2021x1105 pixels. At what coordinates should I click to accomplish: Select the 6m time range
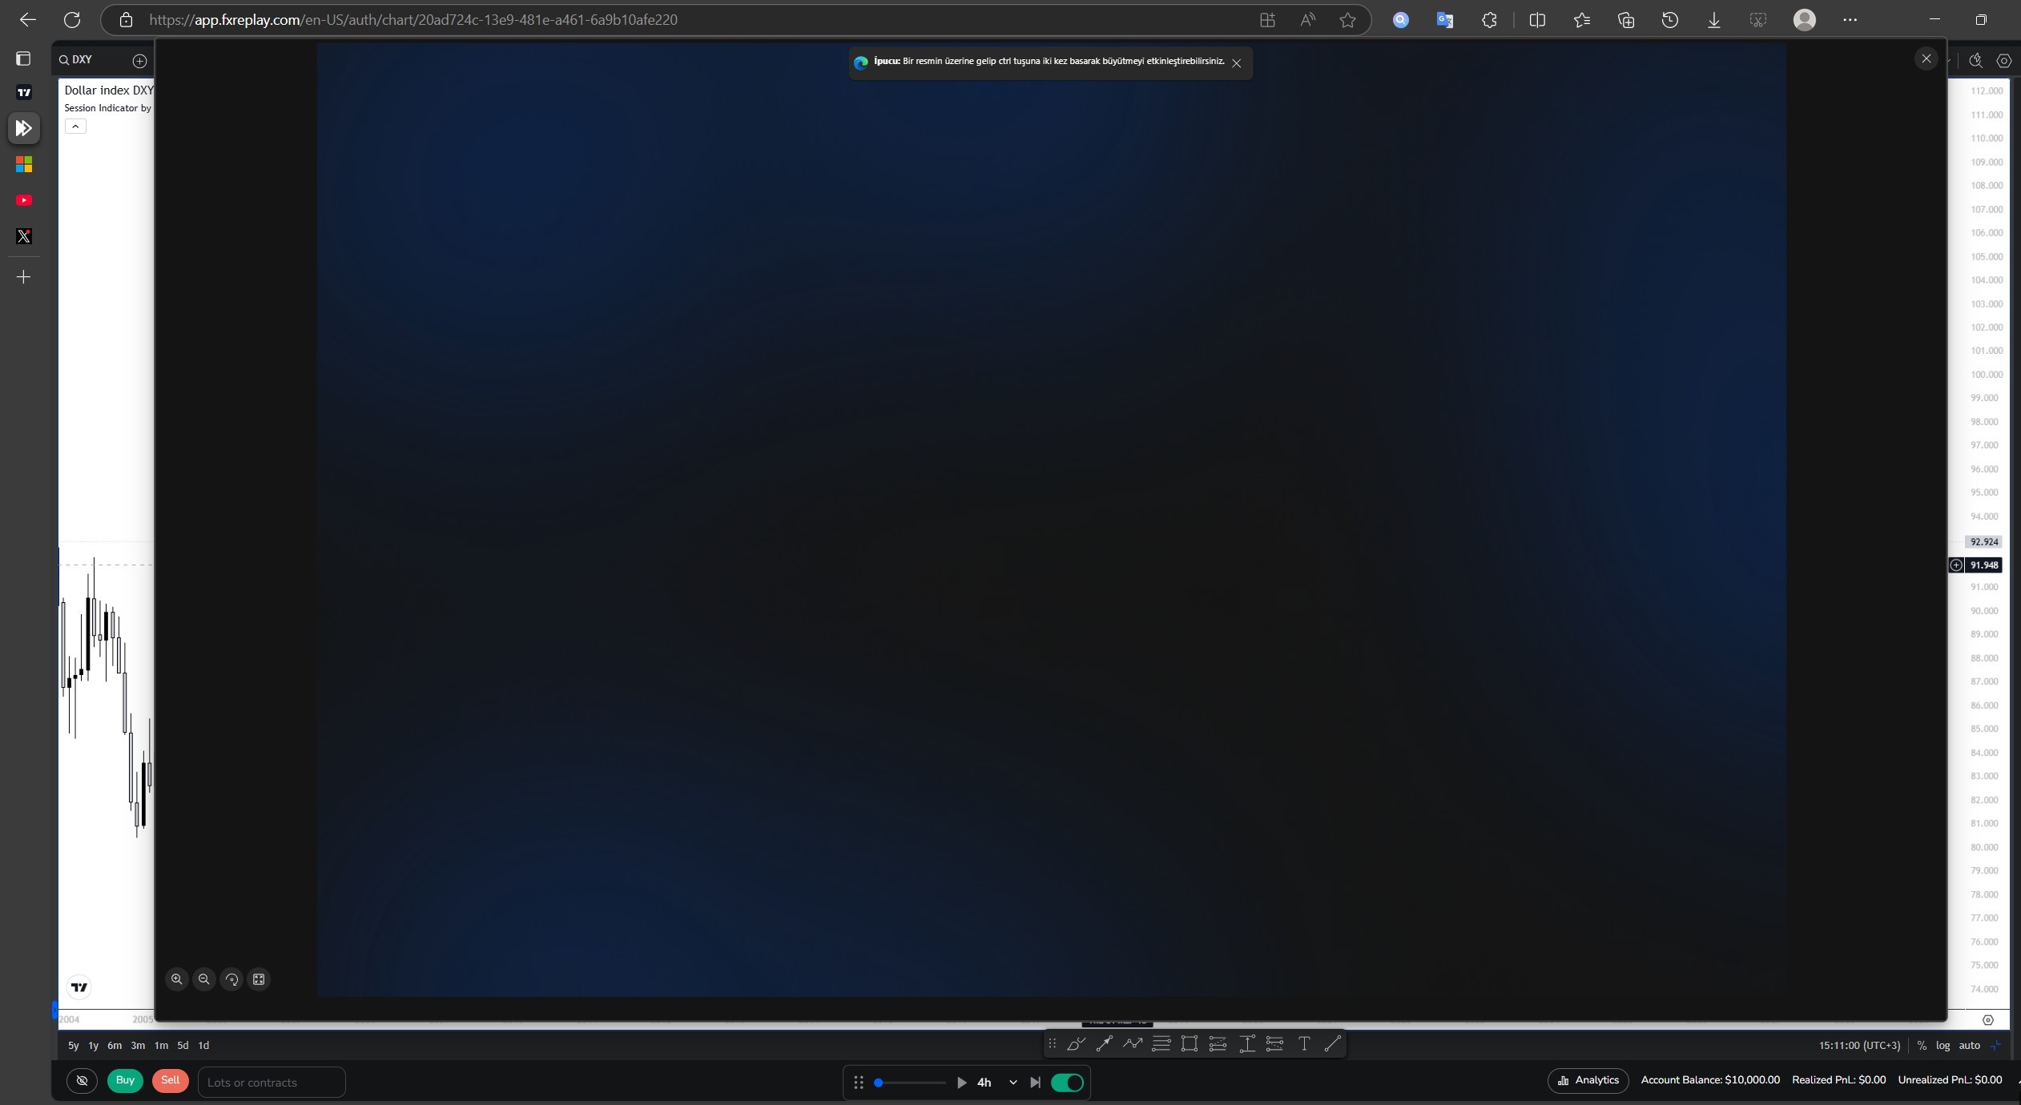pos(115,1045)
